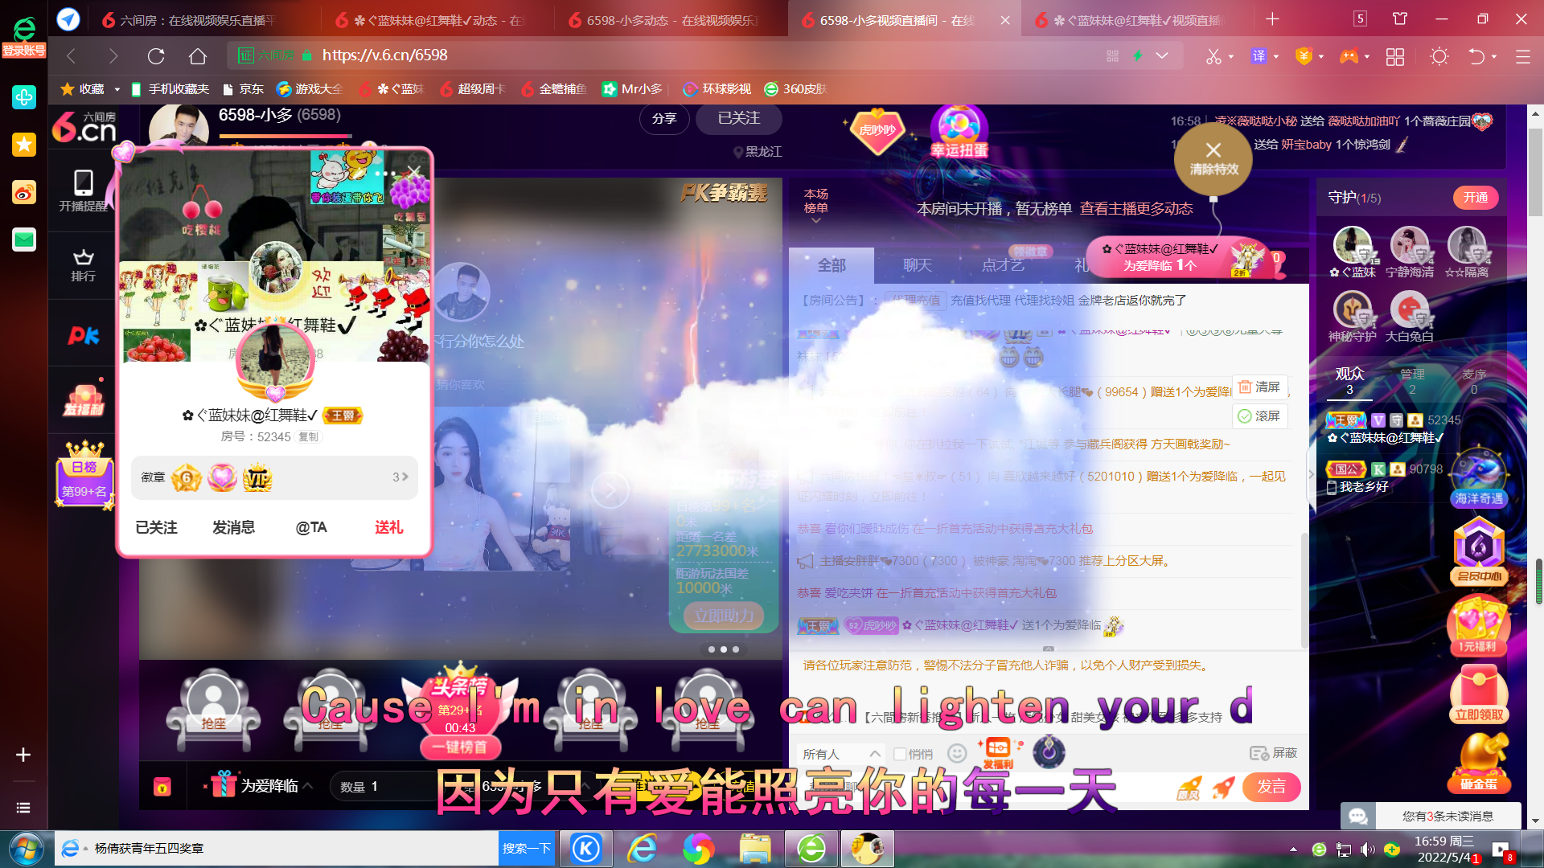Click the browser refresh icon

156,56
